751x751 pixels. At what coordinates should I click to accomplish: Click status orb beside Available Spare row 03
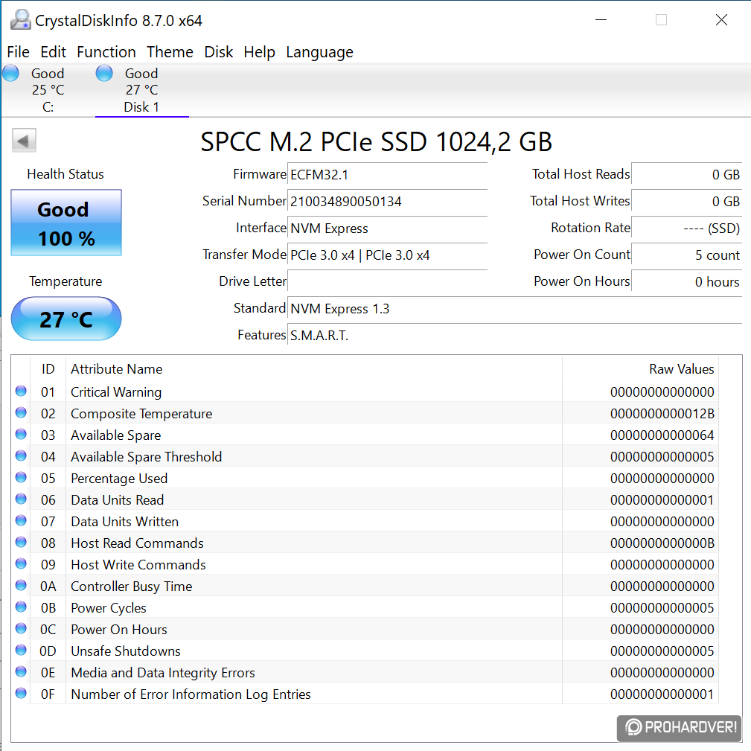pos(21,434)
